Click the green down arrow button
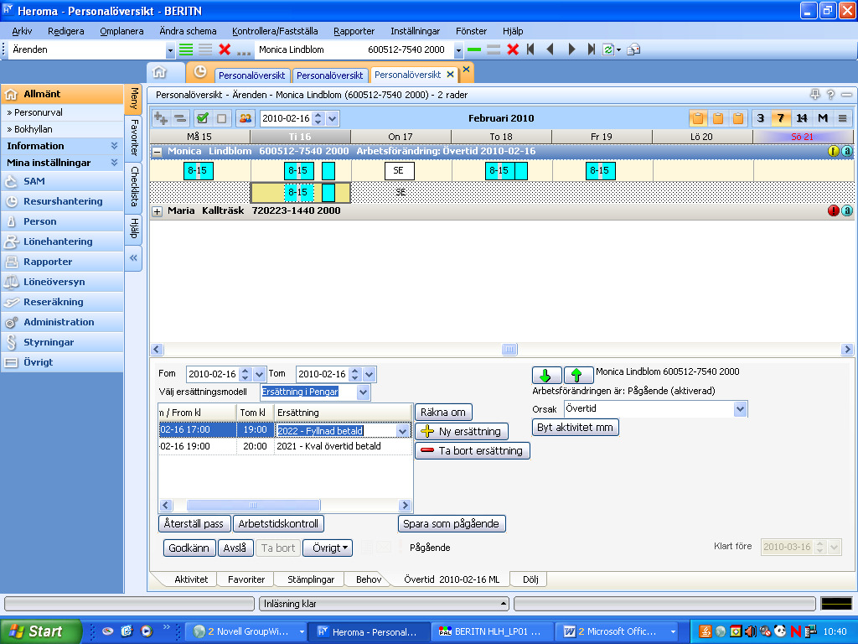Screen dimensions: 858x644 pos(546,375)
